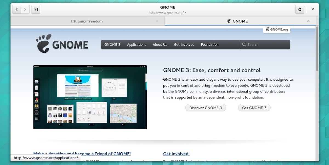
Task: Close the lffl linux freedom tab
Action: click(x=157, y=21)
